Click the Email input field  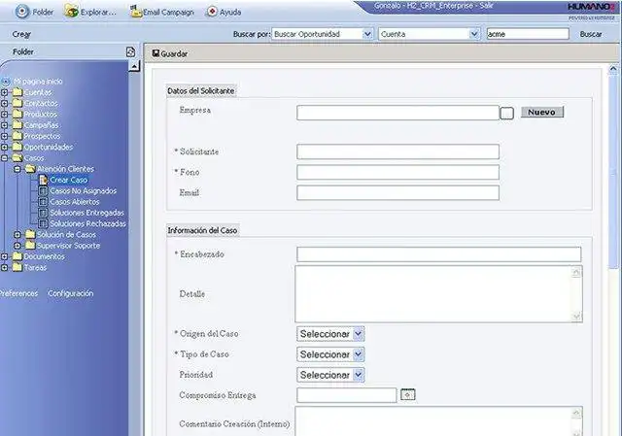click(x=397, y=192)
